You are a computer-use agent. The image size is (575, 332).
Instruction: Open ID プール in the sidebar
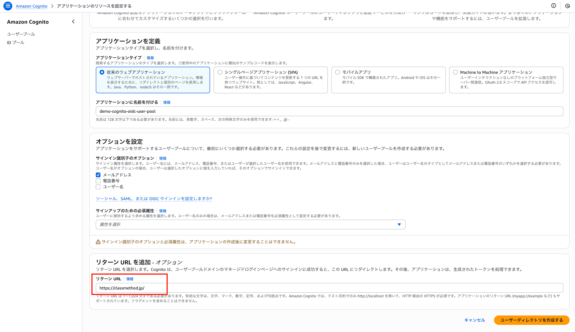tap(16, 43)
